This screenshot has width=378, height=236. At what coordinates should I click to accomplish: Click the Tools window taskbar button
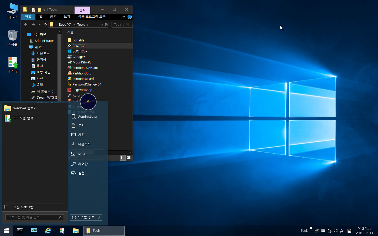coord(104,231)
